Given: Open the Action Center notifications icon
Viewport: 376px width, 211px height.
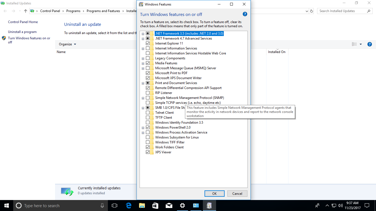Looking at the screenshot, I should click(367, 206).
